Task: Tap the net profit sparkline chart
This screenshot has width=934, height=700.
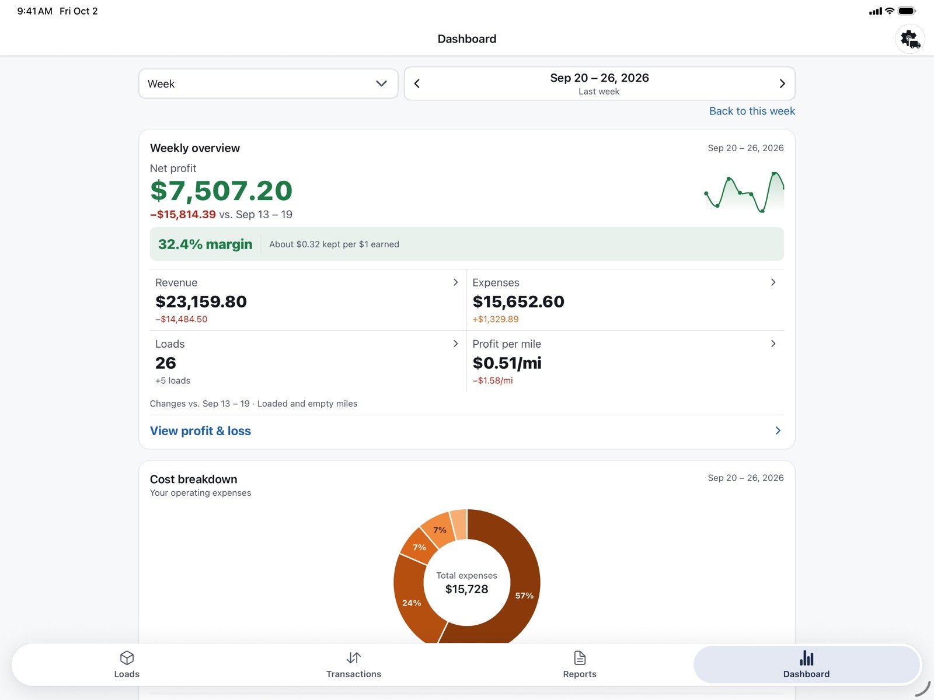Action: coord(744,192)
